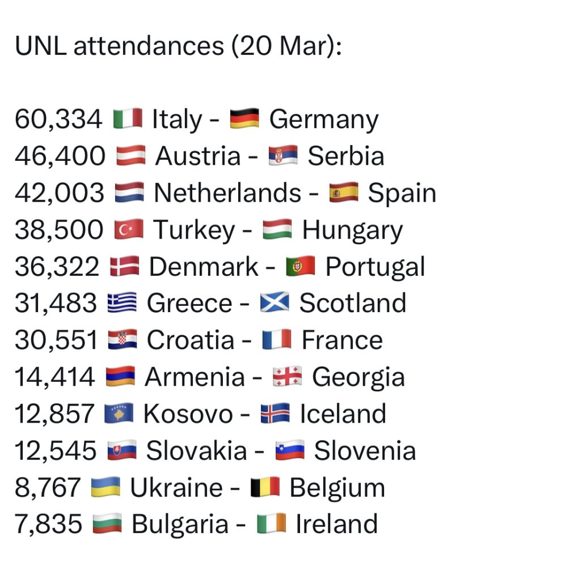Image resolution: width=561 pixels, height=580 pixels.
Task: Tap the Ukraine flag emoji
Action: click(106, 488)
